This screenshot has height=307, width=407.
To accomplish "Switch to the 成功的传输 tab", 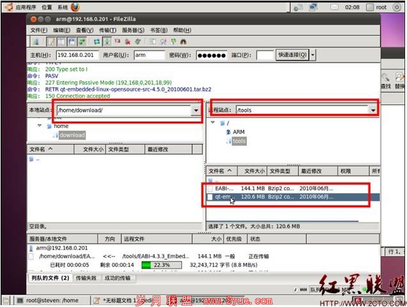I will click(x=118, y=278).
